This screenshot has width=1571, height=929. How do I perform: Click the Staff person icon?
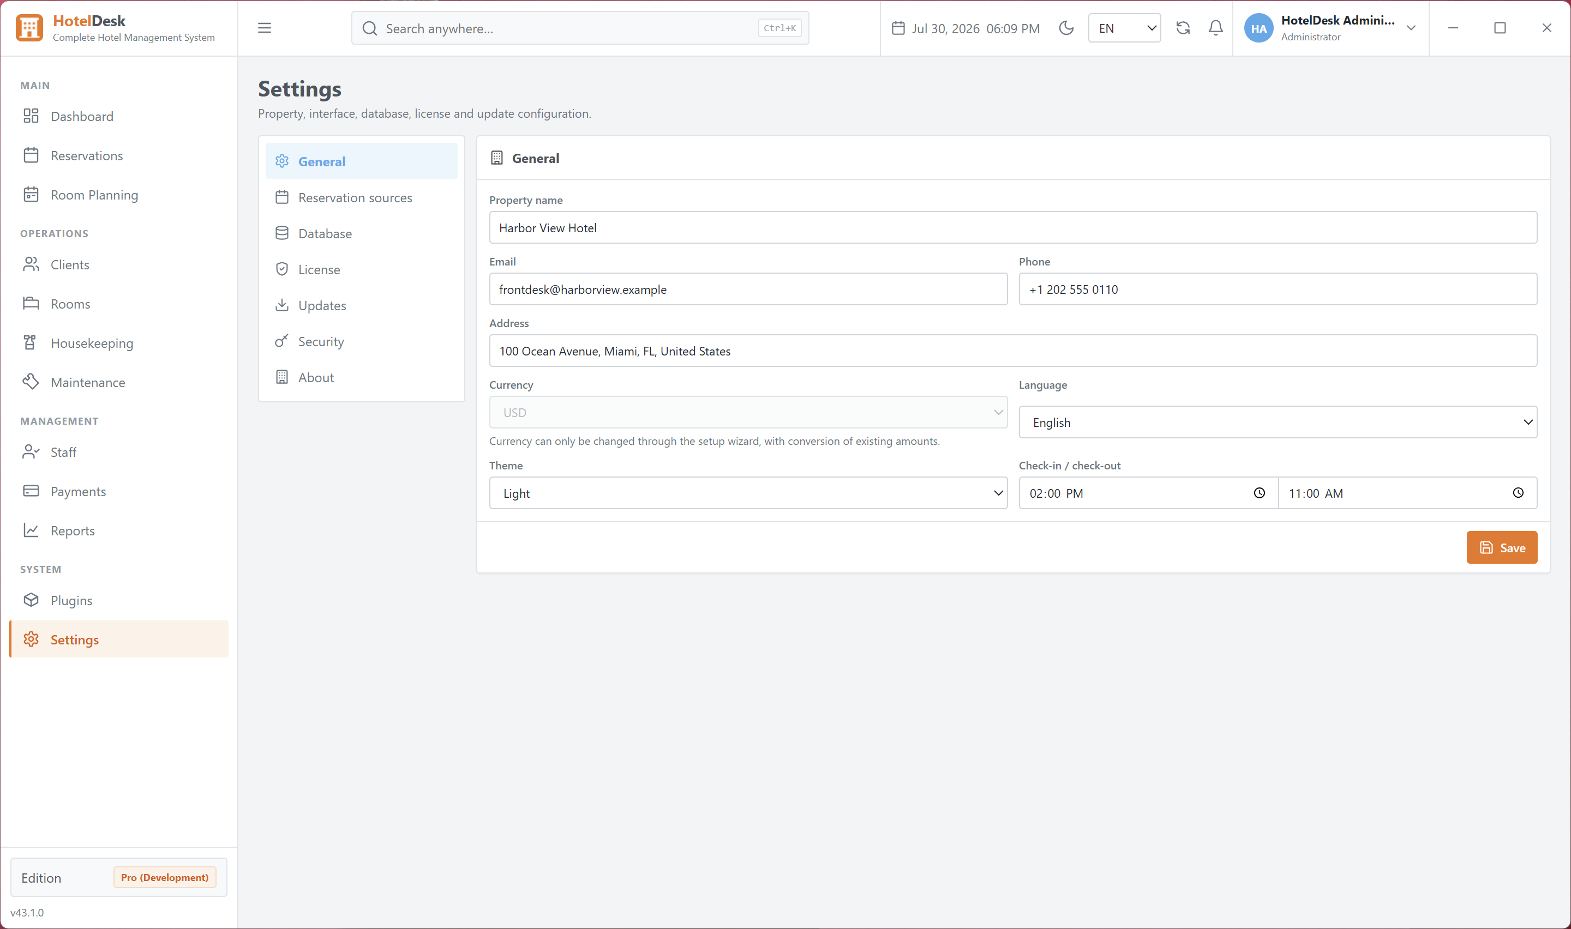tap(31, 452)
